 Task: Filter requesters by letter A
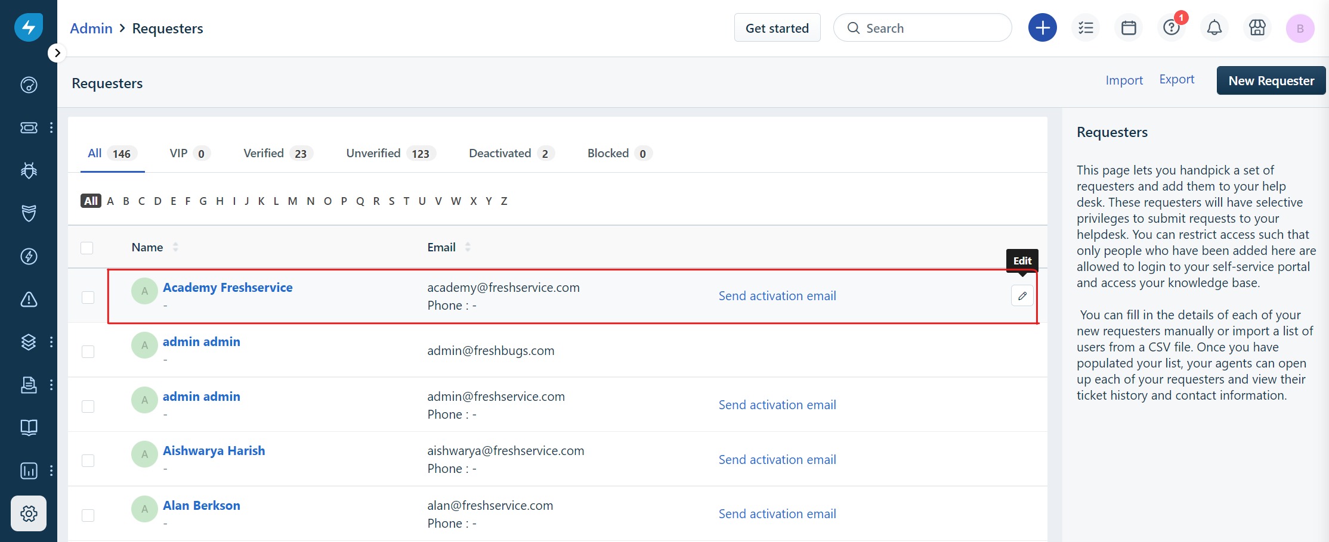point(110,201)
